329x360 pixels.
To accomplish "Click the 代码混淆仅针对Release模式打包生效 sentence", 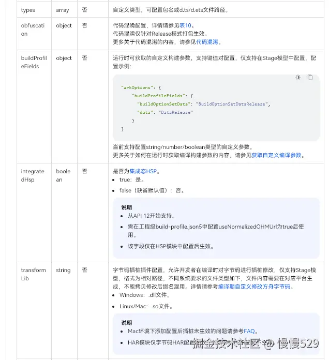I will point(160,34).
